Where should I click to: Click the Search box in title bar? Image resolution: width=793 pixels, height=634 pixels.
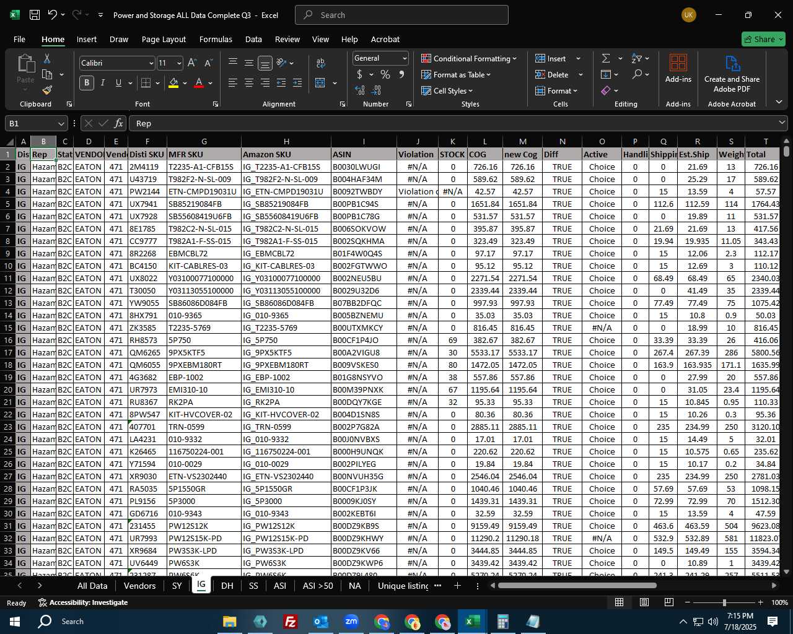tap(401, 15)
